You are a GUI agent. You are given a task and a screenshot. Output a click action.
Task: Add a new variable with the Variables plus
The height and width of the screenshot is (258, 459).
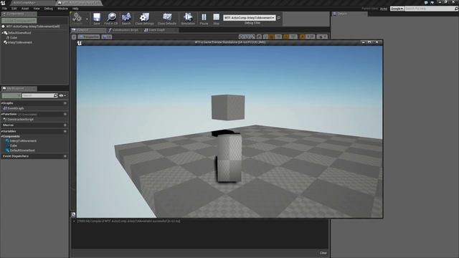tap(65, 131)
